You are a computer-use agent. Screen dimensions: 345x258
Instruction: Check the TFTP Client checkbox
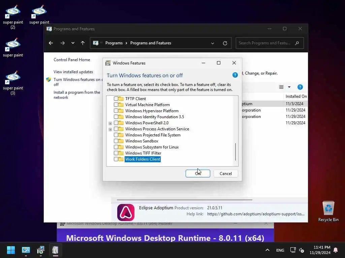(x=116, y=99)
